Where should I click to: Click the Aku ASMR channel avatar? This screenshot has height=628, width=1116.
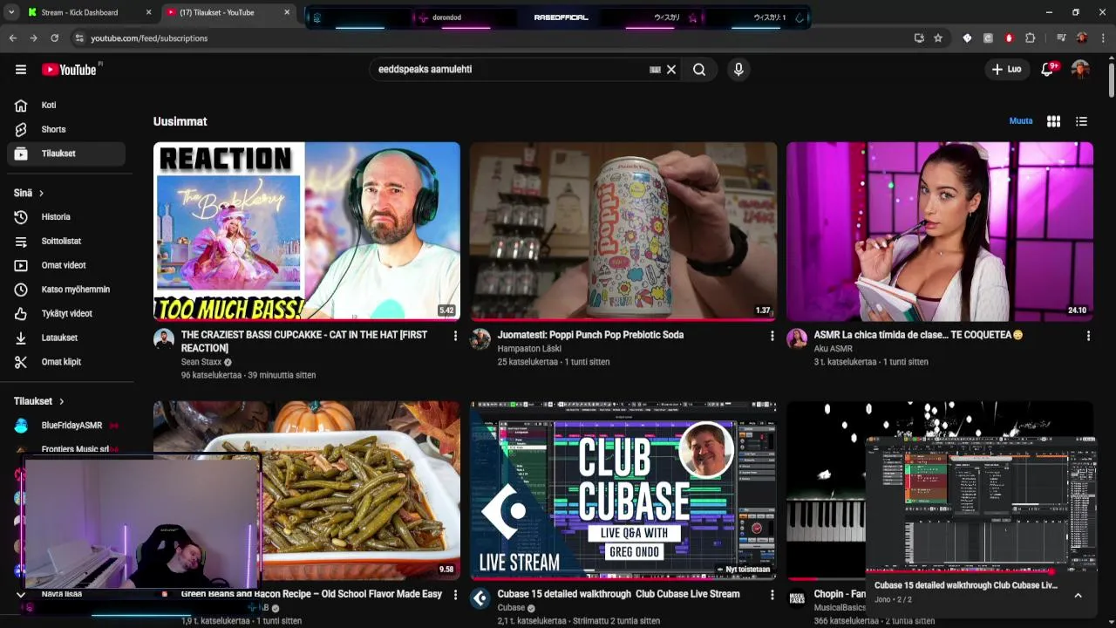coord(797,339)
